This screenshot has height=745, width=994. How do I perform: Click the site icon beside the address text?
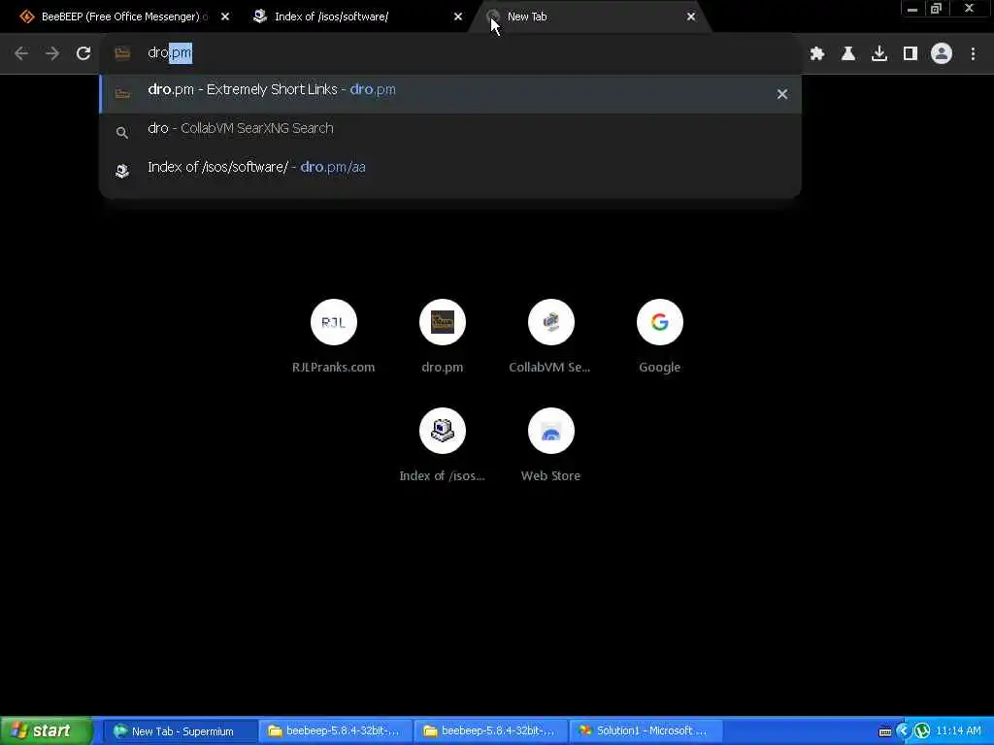(122, 53)
